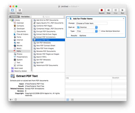
Task: Click the Name search field
Action: [x=48, y=17]
